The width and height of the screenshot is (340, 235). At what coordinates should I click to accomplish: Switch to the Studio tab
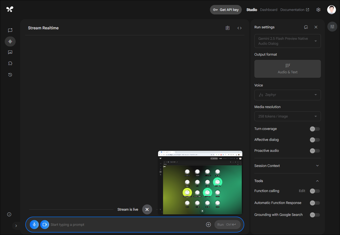[x=252, y=10]
